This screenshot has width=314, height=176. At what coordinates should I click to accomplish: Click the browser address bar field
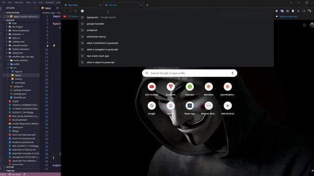[176, 11]
